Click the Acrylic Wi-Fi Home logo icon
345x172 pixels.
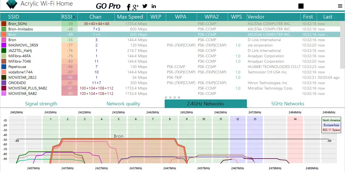(x=12, y=4)
